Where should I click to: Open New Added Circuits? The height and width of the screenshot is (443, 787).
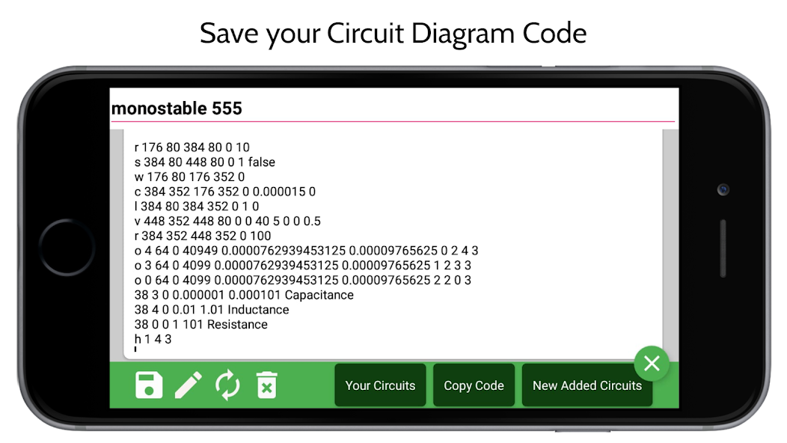(x=587, y=385)
